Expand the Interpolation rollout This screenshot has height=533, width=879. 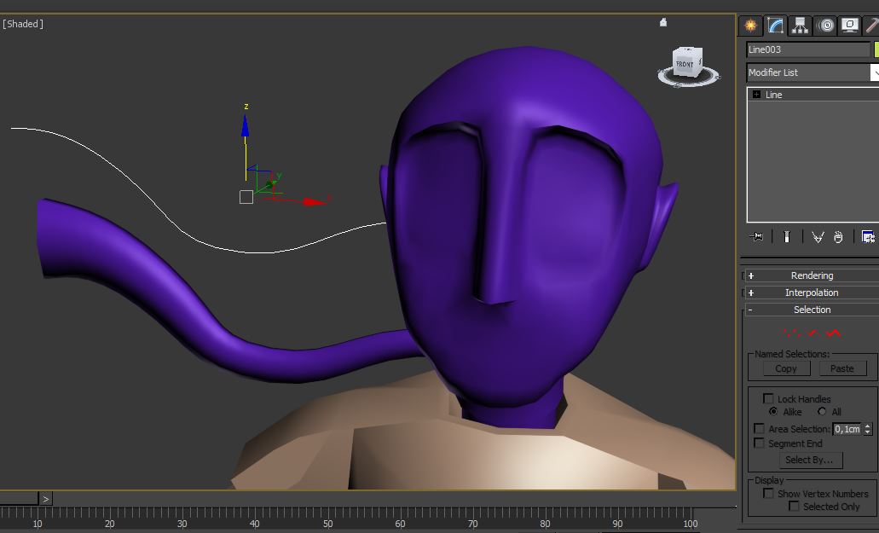pyautogui.click(x=812, y=293)
